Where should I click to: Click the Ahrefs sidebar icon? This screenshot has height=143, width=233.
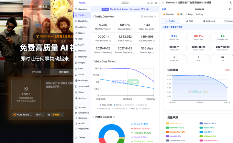pos(76,123)
